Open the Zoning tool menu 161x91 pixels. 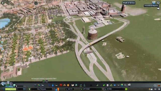coord(39,85)
